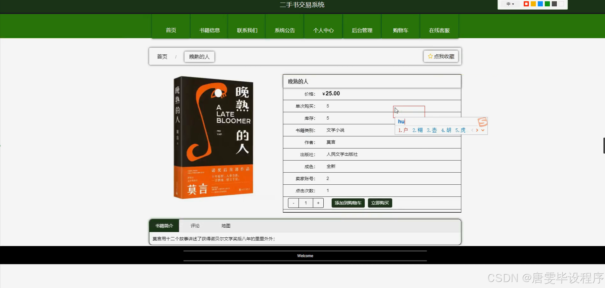Go to next IME candidate page arrow
605x288 pixels.
(x=477, y=130)
